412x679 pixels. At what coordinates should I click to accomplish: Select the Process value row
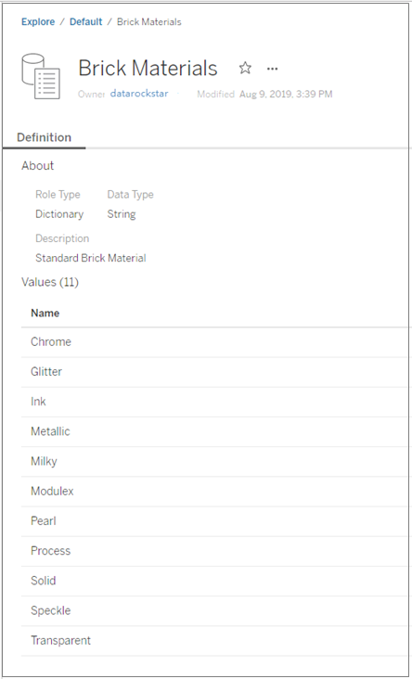(216, 551)
